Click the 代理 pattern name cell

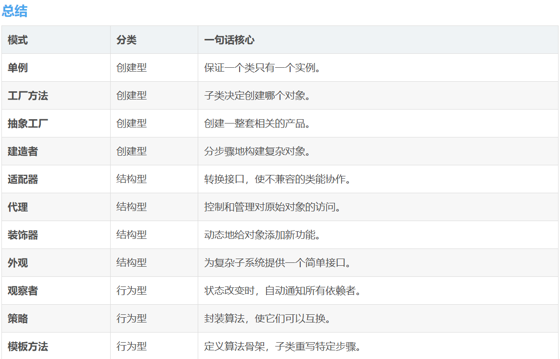click(18, 207)
